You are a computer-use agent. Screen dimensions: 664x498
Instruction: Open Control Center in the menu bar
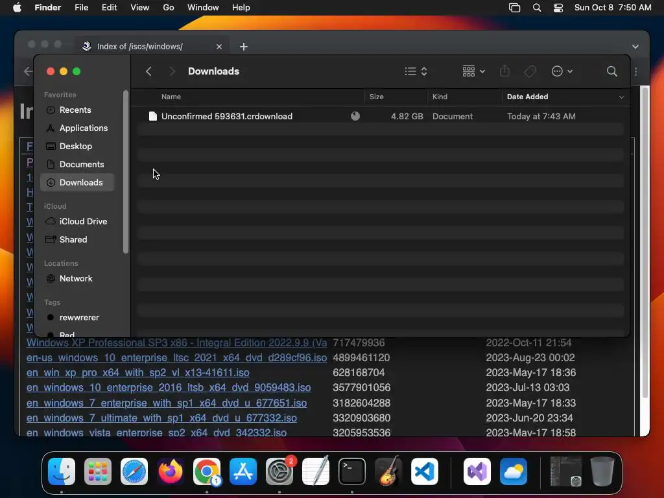click(x=558, y=8)
